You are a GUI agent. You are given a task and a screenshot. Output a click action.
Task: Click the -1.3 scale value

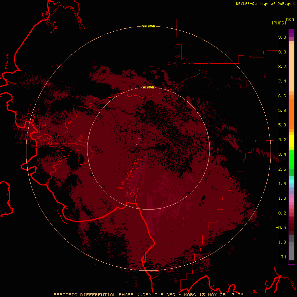(281, 242)
